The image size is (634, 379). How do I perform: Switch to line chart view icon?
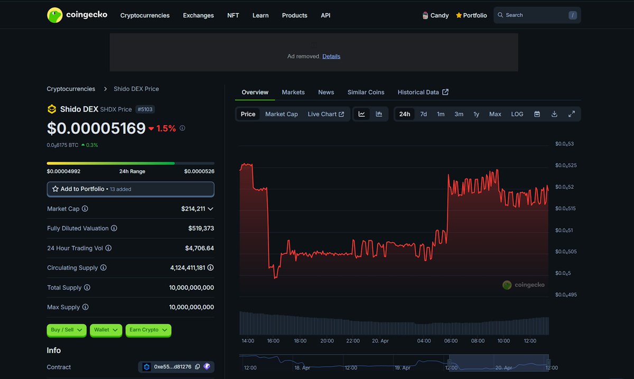pyautogui.click(x=362, y=114)
